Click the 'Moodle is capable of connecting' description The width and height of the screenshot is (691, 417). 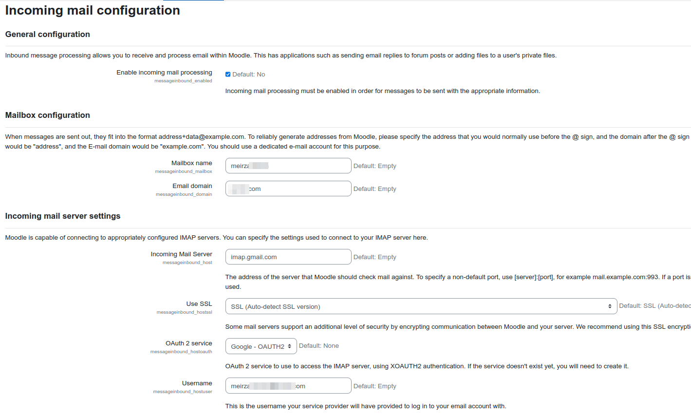coord(217,237)
